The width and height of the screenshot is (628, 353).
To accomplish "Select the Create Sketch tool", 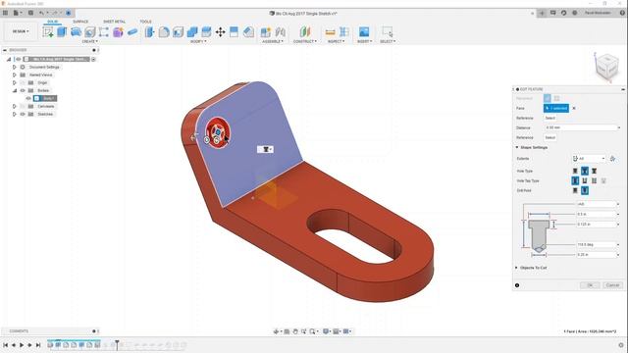I will pos(48,32).
